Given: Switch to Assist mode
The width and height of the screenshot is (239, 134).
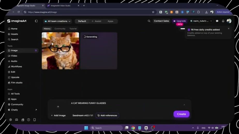Looking at the screenshot, I should click(x=96, y=21).
